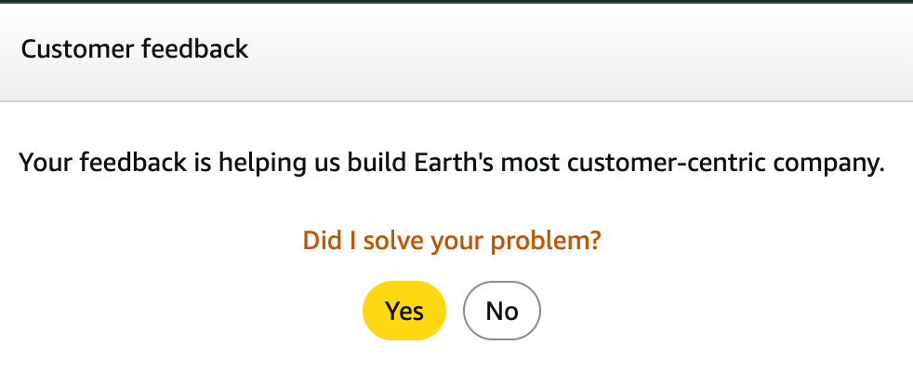Click the customer-centric company feedback sentence

(x=452, y=165)
